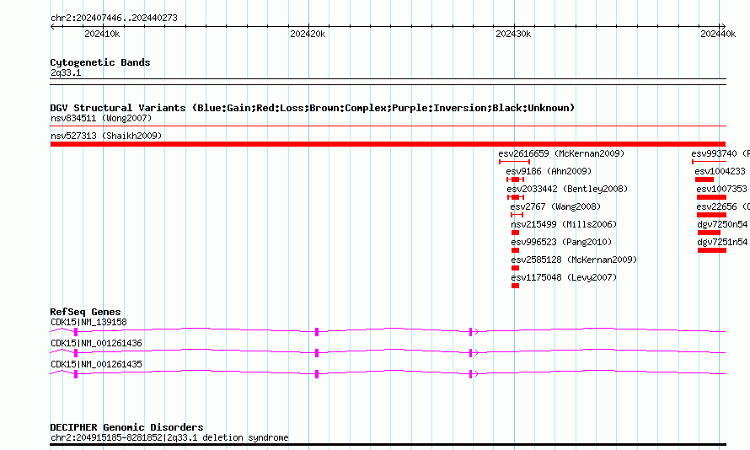Select variant esv996523 (Pang2010)

[561, 242]
